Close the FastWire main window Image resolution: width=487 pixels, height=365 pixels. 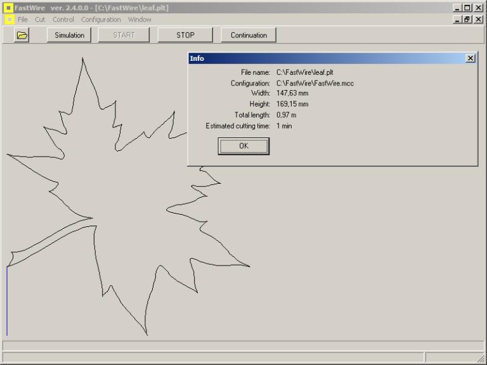coord(479,8)
